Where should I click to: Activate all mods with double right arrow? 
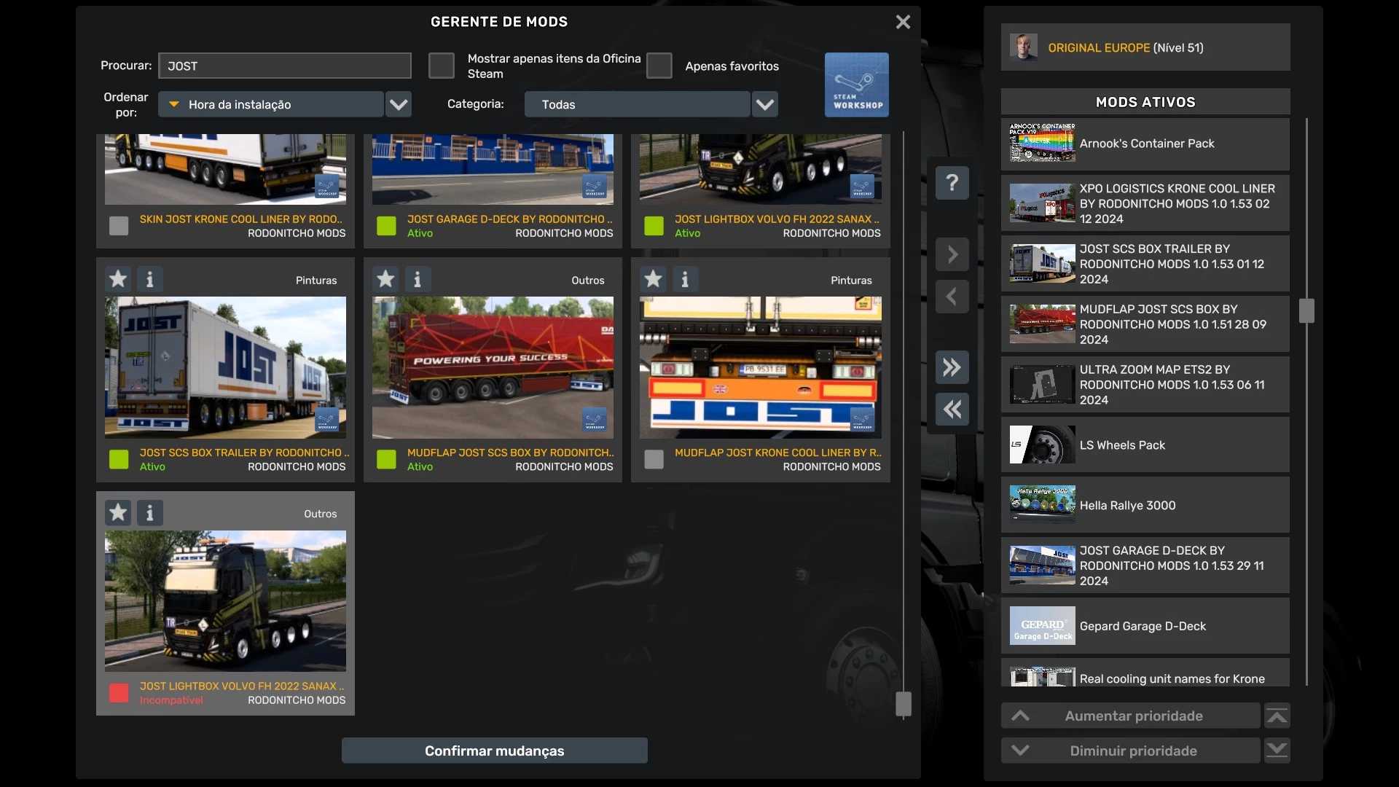click(x=952, y=367)
